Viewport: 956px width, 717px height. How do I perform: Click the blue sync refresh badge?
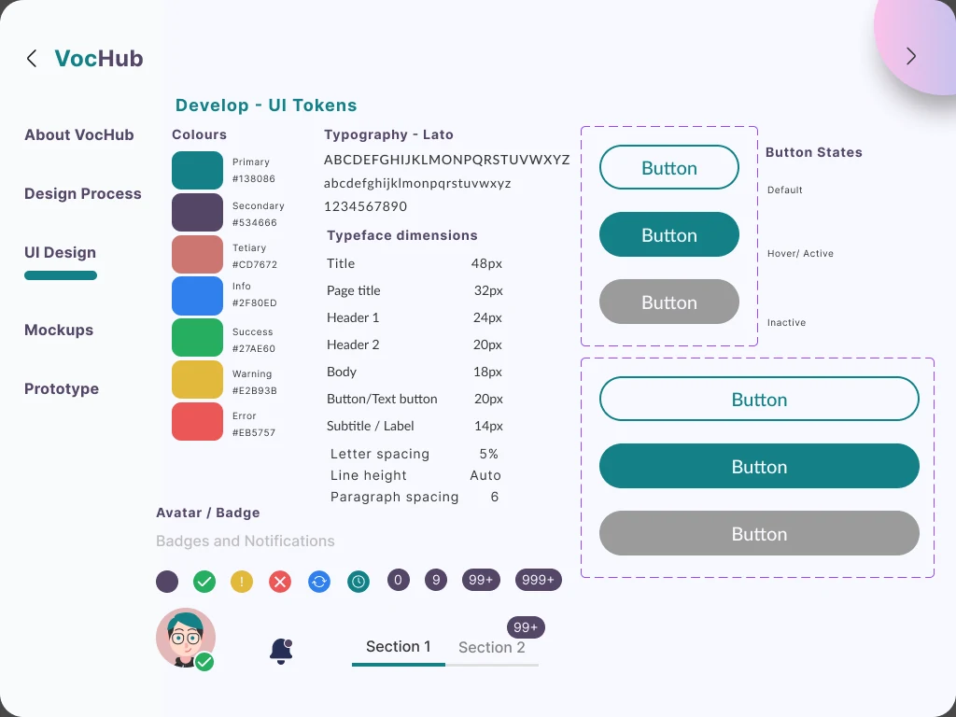pyautogui.click(x=319, y=582)
